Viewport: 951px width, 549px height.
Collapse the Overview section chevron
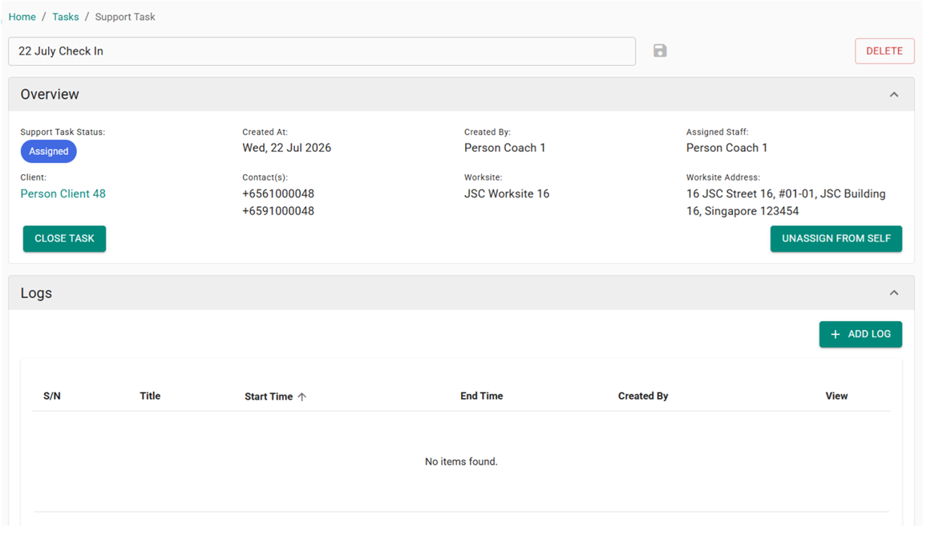pyautogui.click(x=894, y=95)
